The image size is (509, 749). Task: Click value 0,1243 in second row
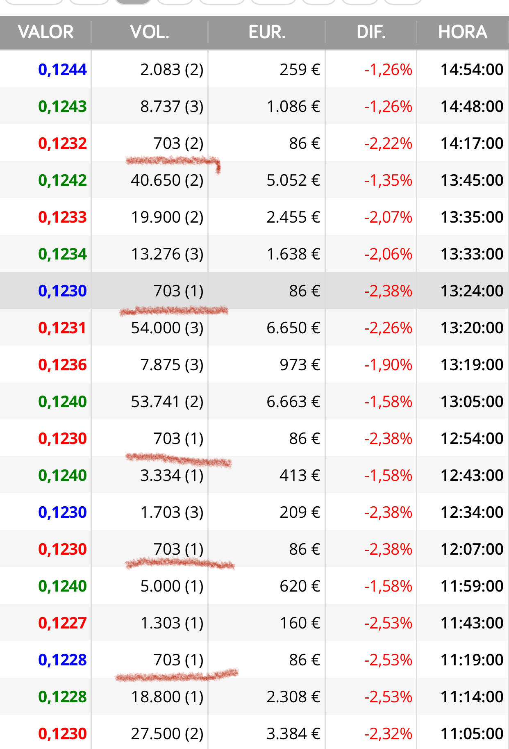[62, 107]
